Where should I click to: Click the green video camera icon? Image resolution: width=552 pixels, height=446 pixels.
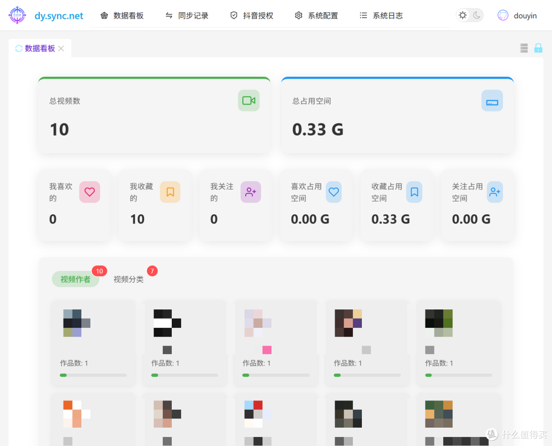(x=249, y=101)
